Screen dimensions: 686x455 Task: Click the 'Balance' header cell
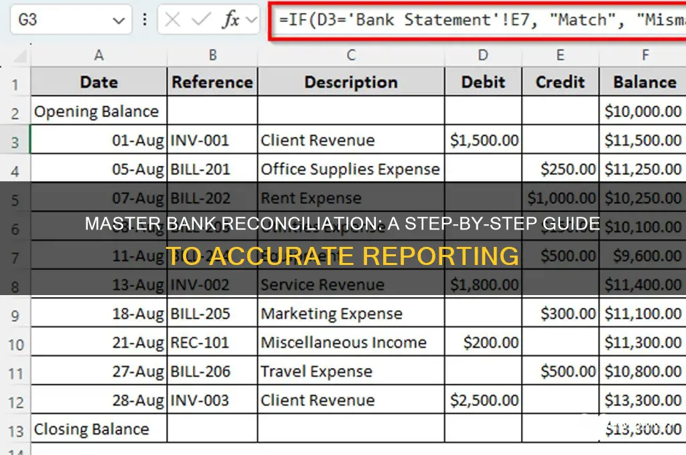click(643, 82)
